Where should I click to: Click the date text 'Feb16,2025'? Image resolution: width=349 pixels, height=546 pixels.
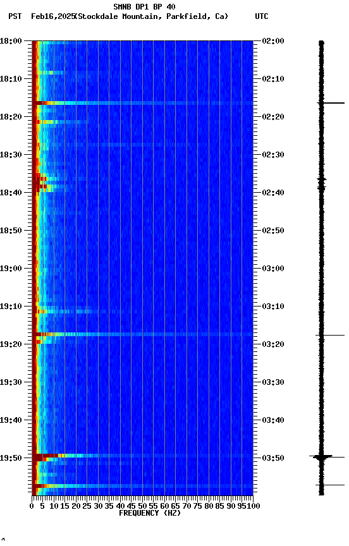tap(53, 16)
